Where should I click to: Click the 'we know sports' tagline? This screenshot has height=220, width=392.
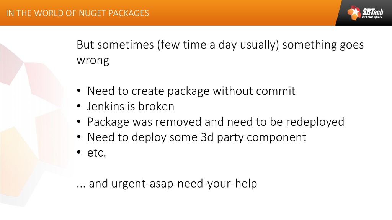point(372,17)
